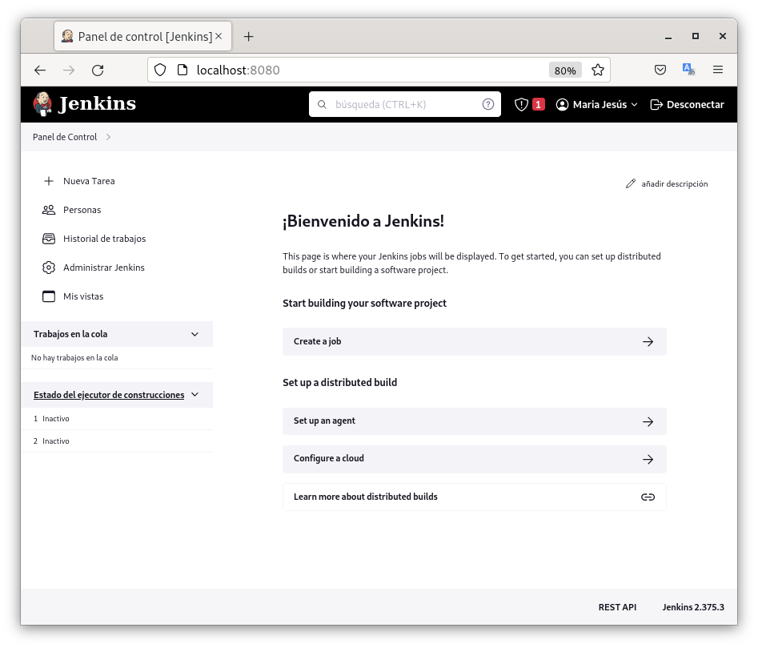
Task: Collapse the Trabajos en la cola panel
Action: point(195,334)
